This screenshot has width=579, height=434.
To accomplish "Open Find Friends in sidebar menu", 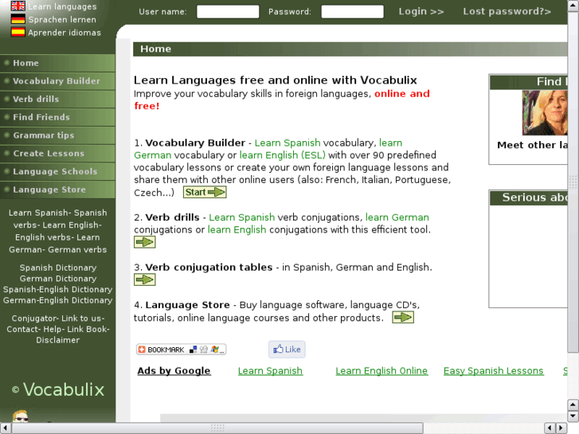I will click(x=57, y=117).
